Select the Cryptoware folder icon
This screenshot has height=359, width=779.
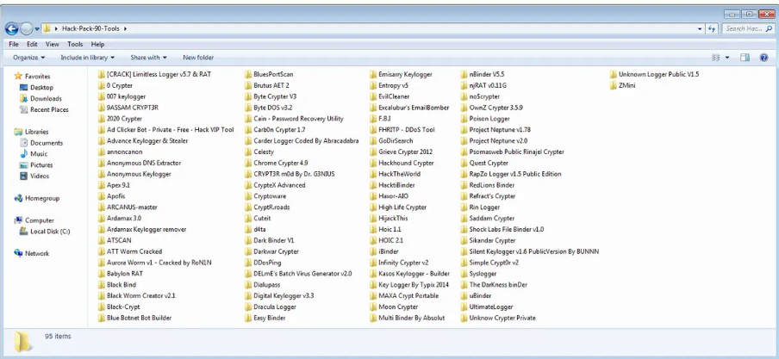pos(249,196)
